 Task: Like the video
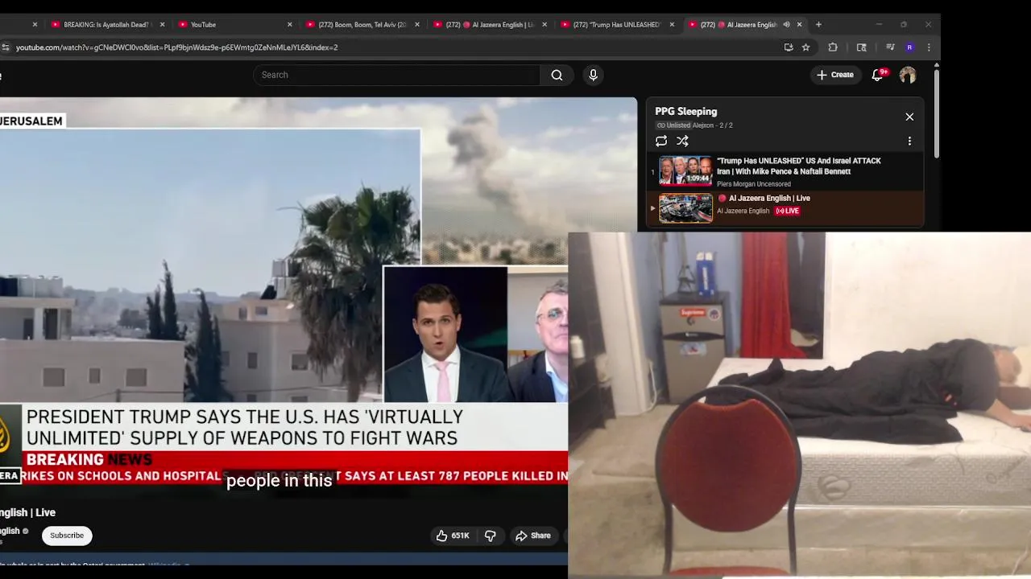[x=453, y=536]
